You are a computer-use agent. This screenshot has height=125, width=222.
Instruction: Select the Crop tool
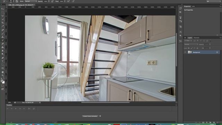click(x=2, y=23)
